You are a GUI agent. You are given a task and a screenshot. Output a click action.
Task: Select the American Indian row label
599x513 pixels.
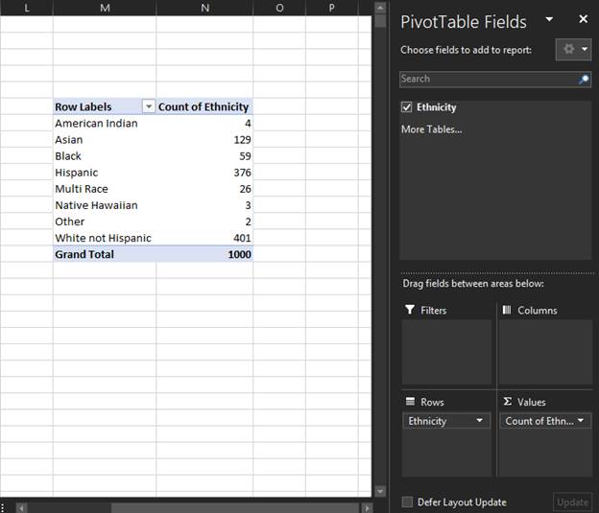pyautogui.click(x=105, y=123)
